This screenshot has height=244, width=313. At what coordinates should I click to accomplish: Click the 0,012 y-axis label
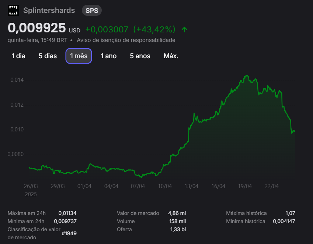pyautogui.click(x=17, y=105)
